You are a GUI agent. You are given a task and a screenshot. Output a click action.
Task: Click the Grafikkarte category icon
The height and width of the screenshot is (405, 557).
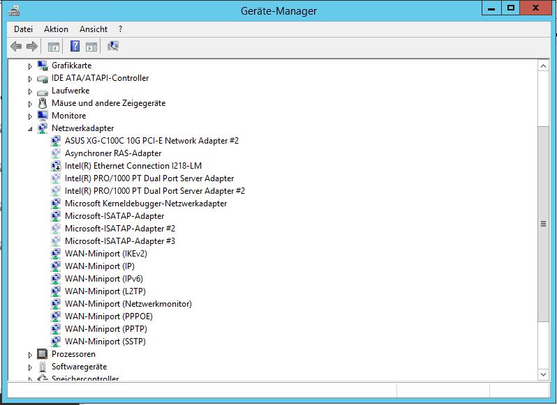coord(43,66)
